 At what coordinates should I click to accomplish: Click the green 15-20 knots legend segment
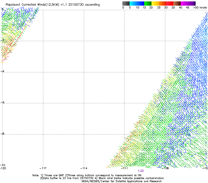(x=148, y=3)
